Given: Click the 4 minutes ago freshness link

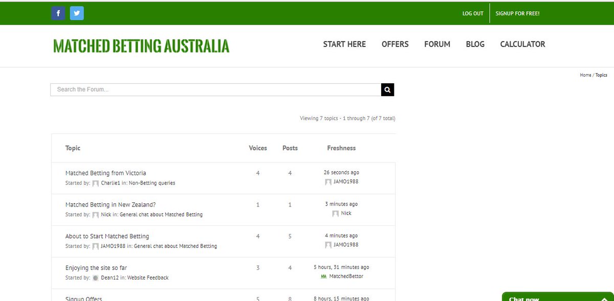Looking at the screenshot, I should pos(341,236).
